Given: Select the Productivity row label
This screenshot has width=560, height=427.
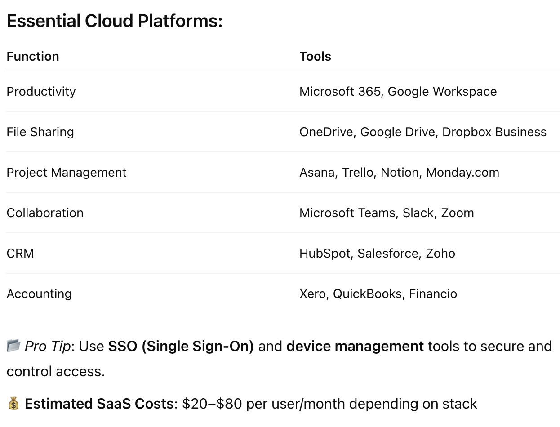Looking at the screenshot, I should tap(41, 92).
